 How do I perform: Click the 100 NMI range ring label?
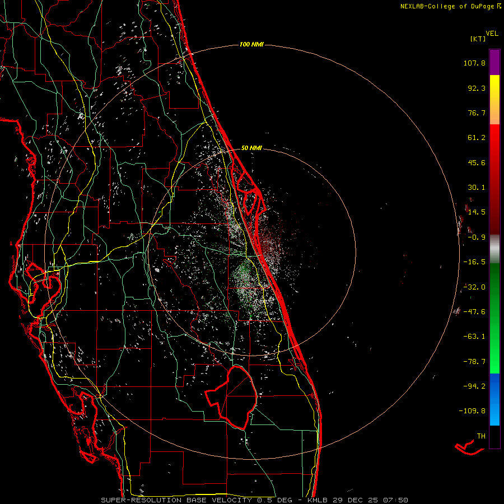coord(251,44)
